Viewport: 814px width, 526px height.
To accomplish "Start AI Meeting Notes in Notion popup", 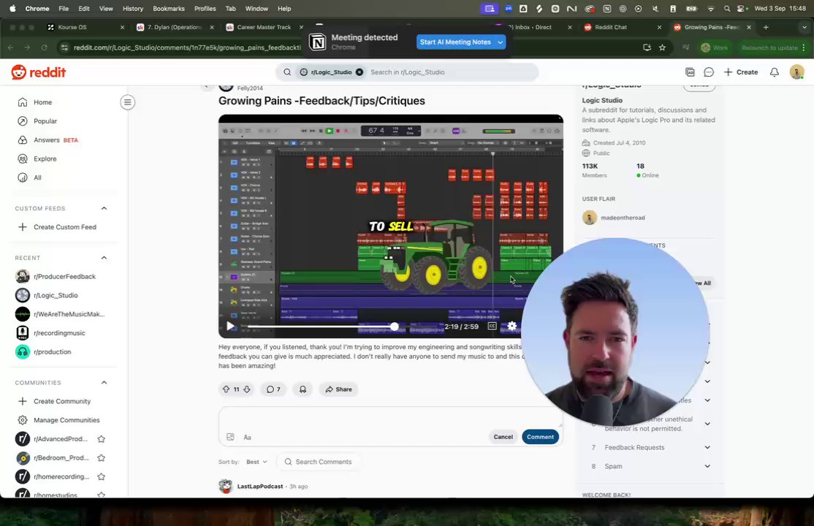I will [455, 42].
